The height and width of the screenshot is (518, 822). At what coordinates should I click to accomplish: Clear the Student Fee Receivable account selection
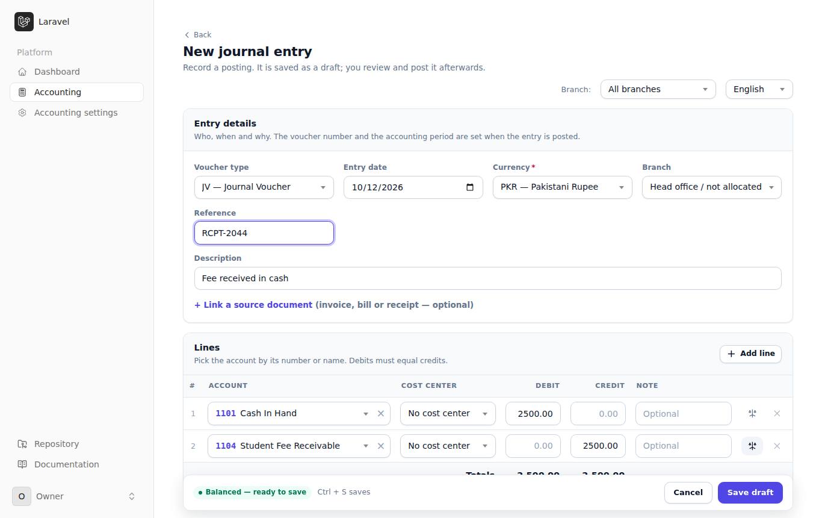click(x=381, y=446)
